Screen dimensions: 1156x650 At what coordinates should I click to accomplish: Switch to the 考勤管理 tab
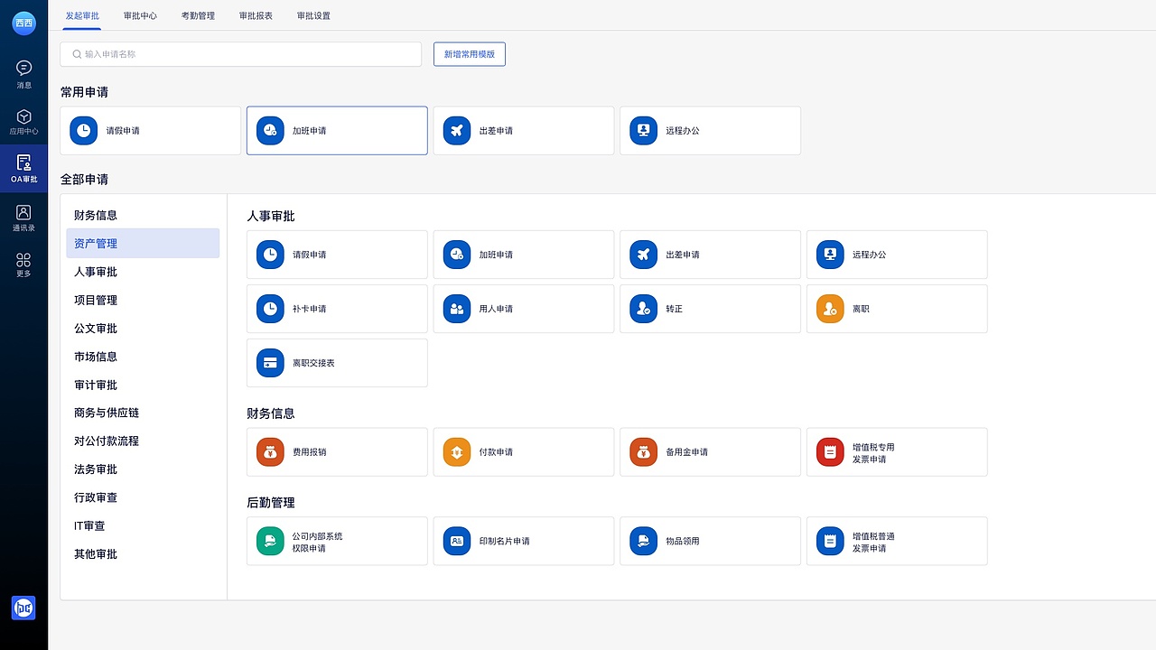tap(198, 16)
